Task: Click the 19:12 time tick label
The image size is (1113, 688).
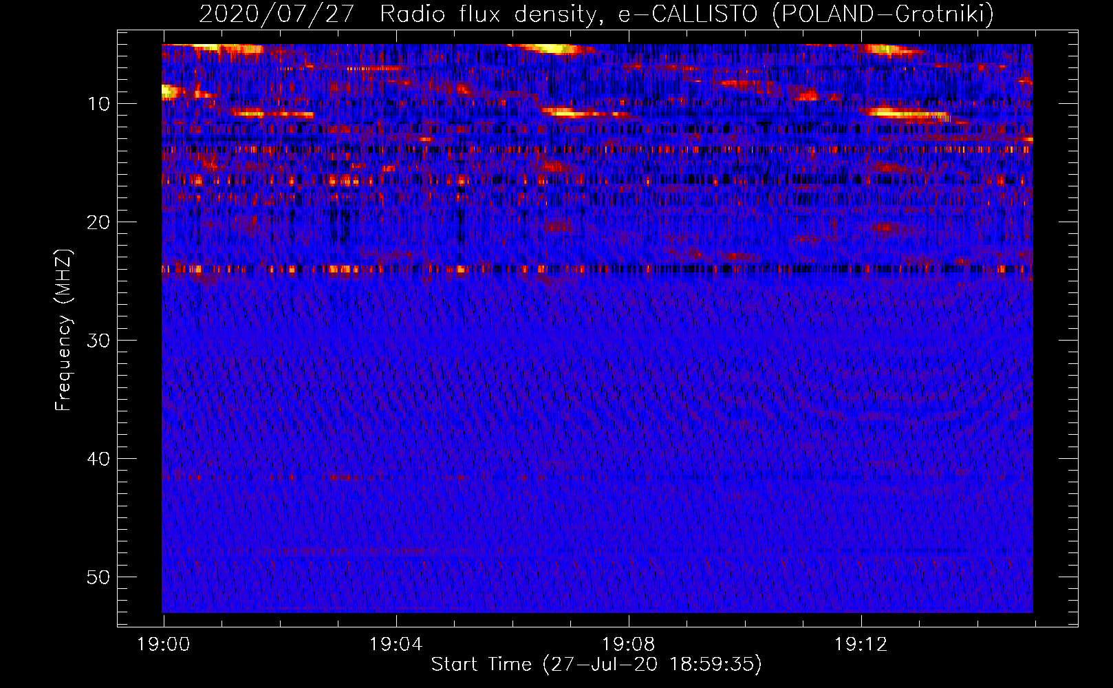Action: pyautogui.click(x=861, y=644)
